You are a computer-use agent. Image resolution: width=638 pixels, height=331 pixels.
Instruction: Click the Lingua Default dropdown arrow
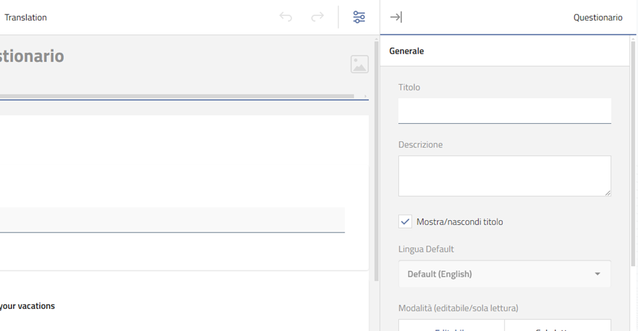click(597, 274)
